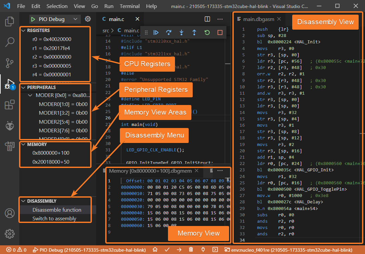Click Disassemble function in Disassembly panel
Image resolution: width=365 pixels, height=254 pixels.
coord(57,210)
